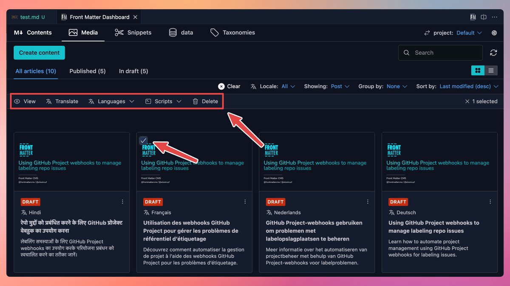Clear the active filters
510x286 pixels.
[x=229, y=86]
